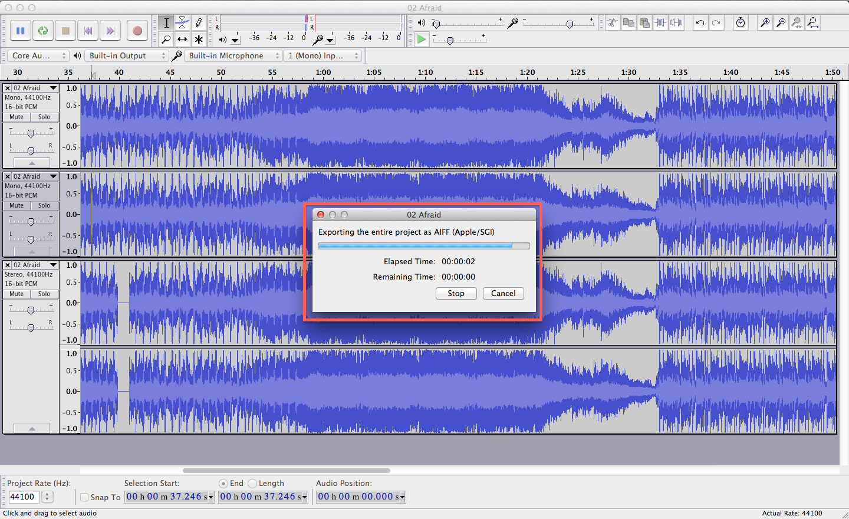This screenshot has height=519, width=849.
Task: Click Skip to End button
Action: [110, 31]
